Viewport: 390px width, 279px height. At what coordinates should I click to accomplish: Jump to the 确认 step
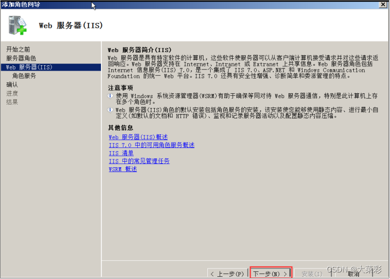12,84
